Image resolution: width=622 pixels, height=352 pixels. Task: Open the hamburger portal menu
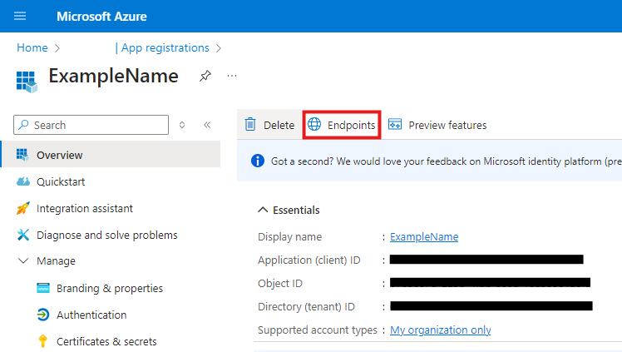tap(20, 17)
